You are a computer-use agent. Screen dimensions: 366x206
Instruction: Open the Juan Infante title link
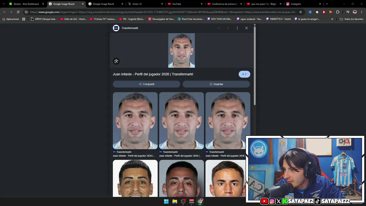153,74
